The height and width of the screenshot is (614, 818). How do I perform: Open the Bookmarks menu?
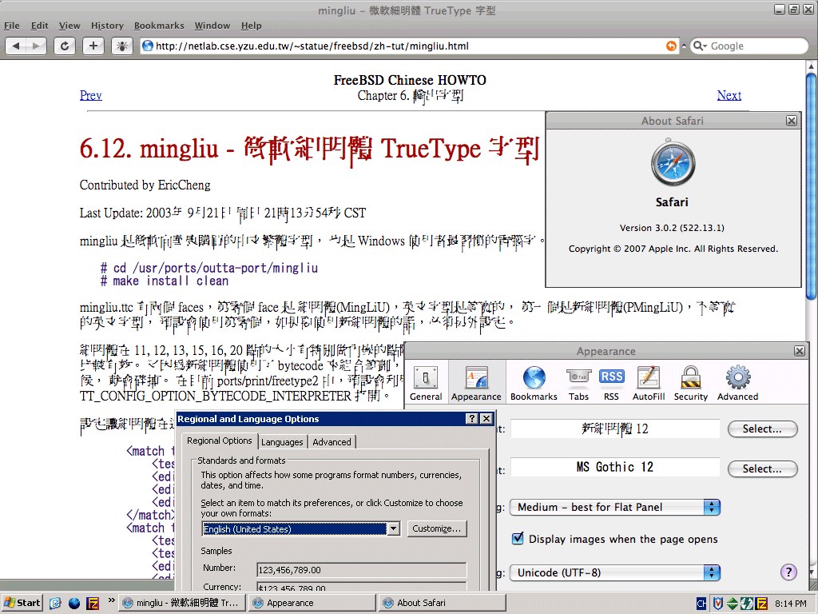pyautogui.click(x=159, y=26)
